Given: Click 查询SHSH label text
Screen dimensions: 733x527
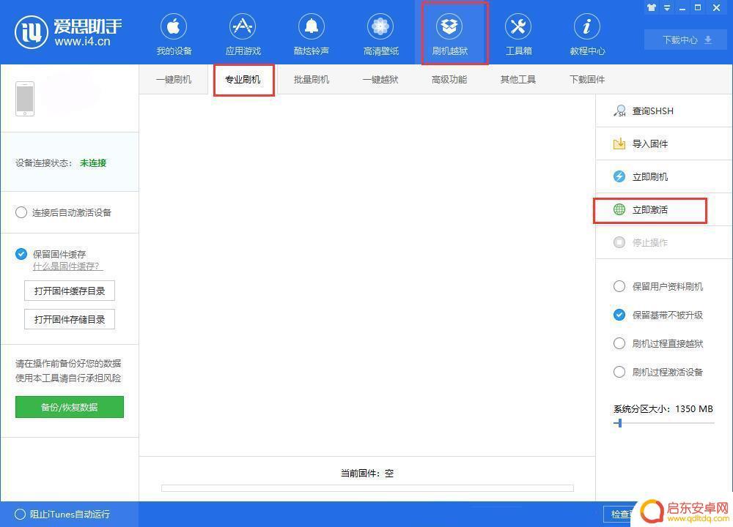Looking at the screenshot, I should pos(653,111).
